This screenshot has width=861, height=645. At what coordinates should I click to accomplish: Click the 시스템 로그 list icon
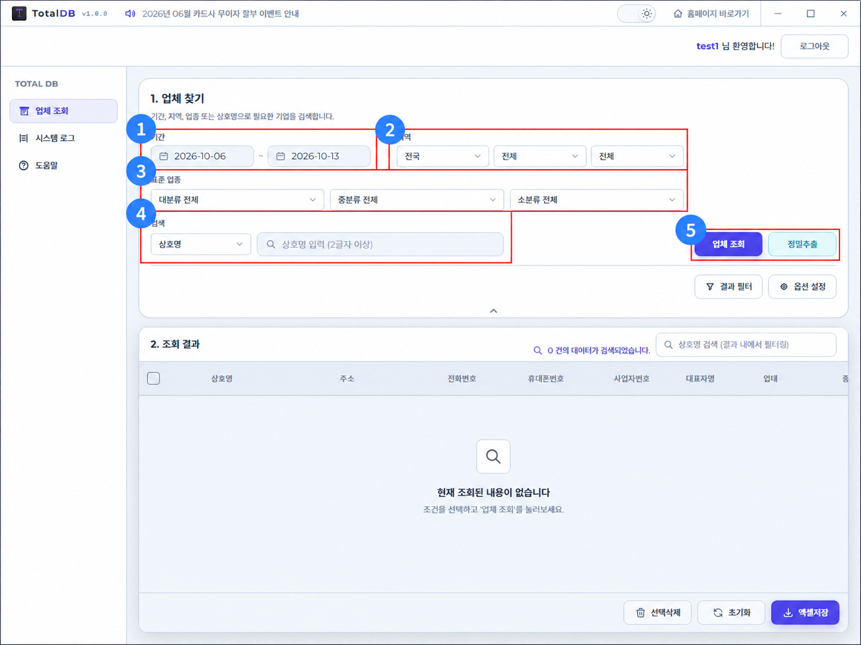point(24,138)
